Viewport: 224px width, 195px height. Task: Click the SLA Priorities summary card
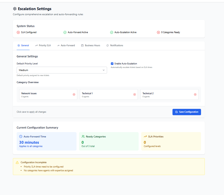tap(171, 141)
